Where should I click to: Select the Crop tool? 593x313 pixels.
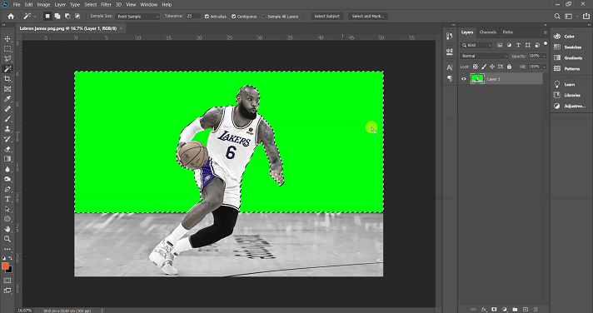pyautogui.click(x=7, y=79)
